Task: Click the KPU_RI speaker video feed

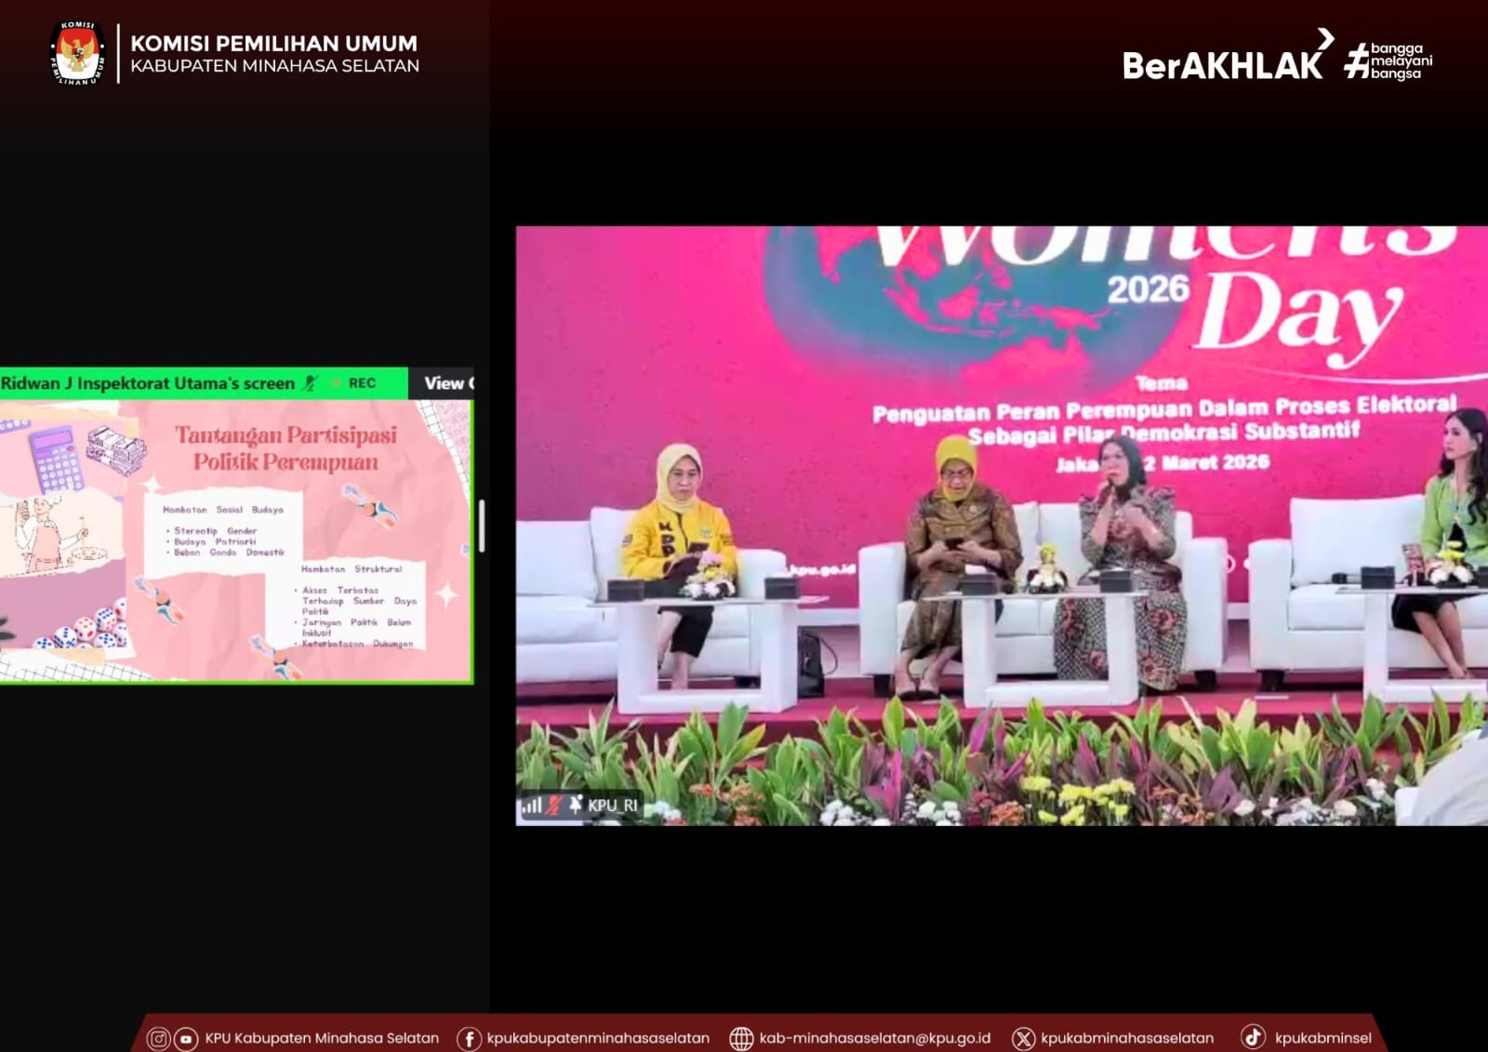Action: [x=1001, y=526]
